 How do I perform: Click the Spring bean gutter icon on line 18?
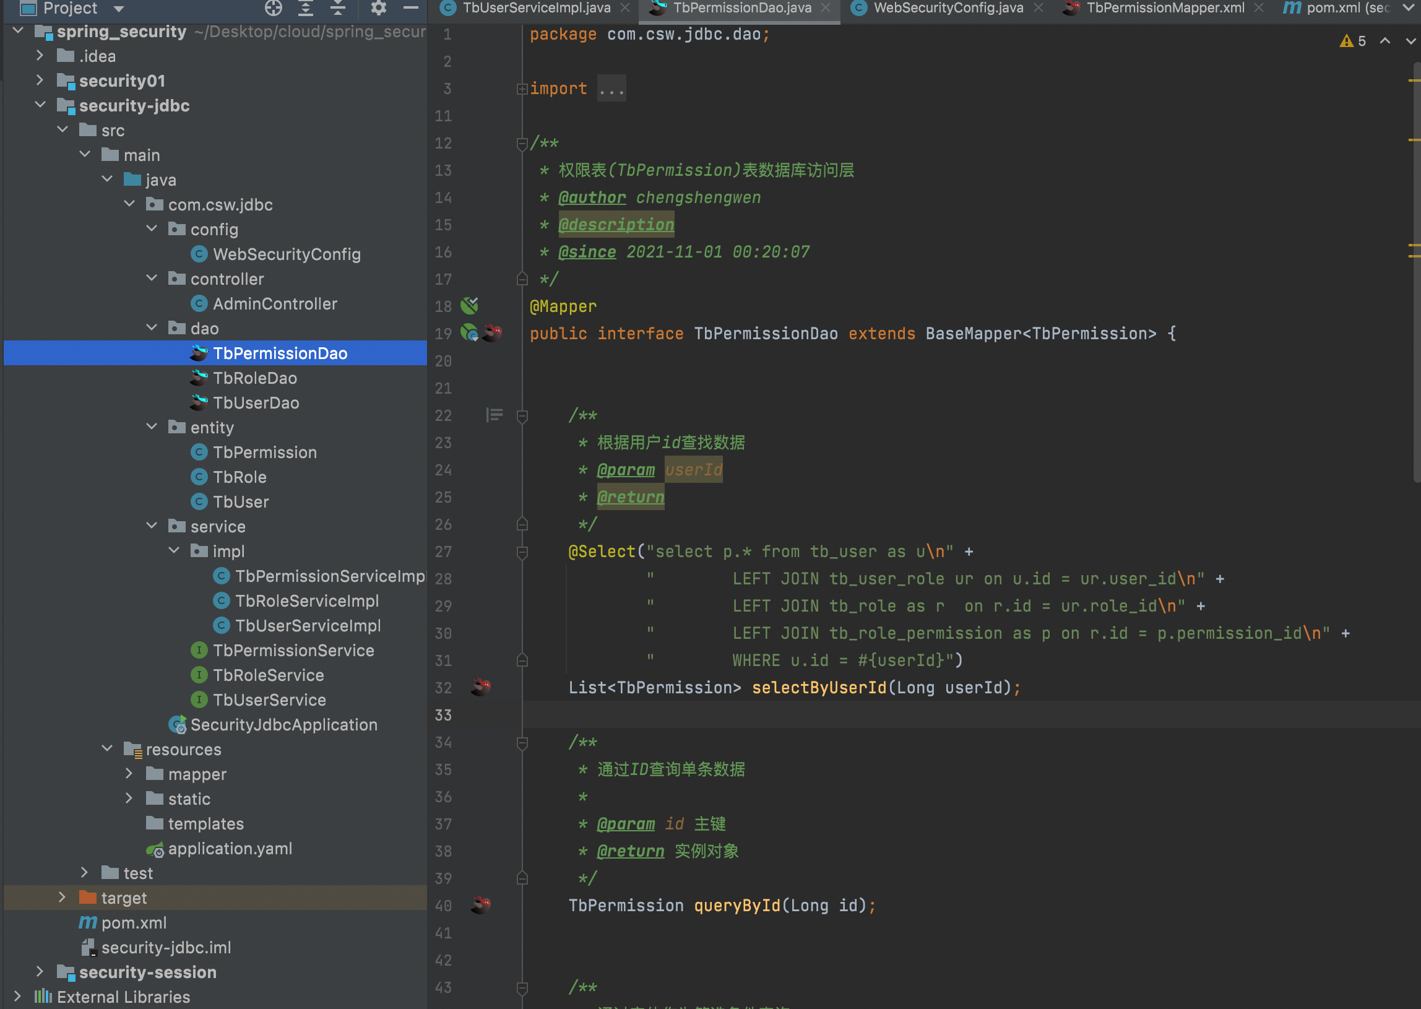470,305
